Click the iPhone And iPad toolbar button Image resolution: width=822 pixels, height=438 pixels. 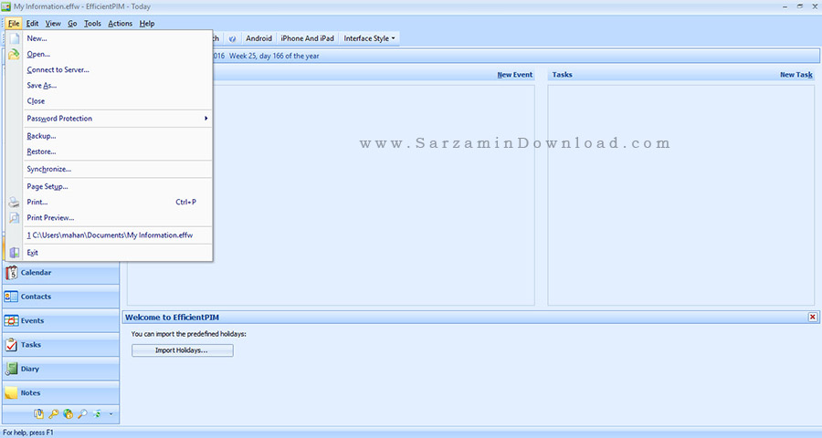pos(307,38)
